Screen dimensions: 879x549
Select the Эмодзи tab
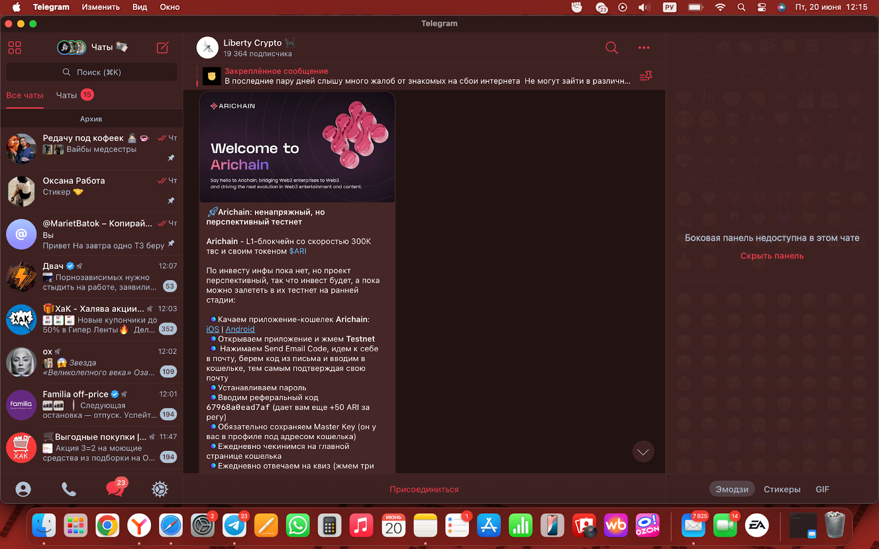(x=732, y=489)
